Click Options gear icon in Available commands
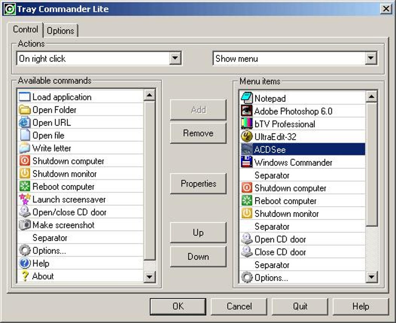396x323 pixels. click(x=24, y=250)
